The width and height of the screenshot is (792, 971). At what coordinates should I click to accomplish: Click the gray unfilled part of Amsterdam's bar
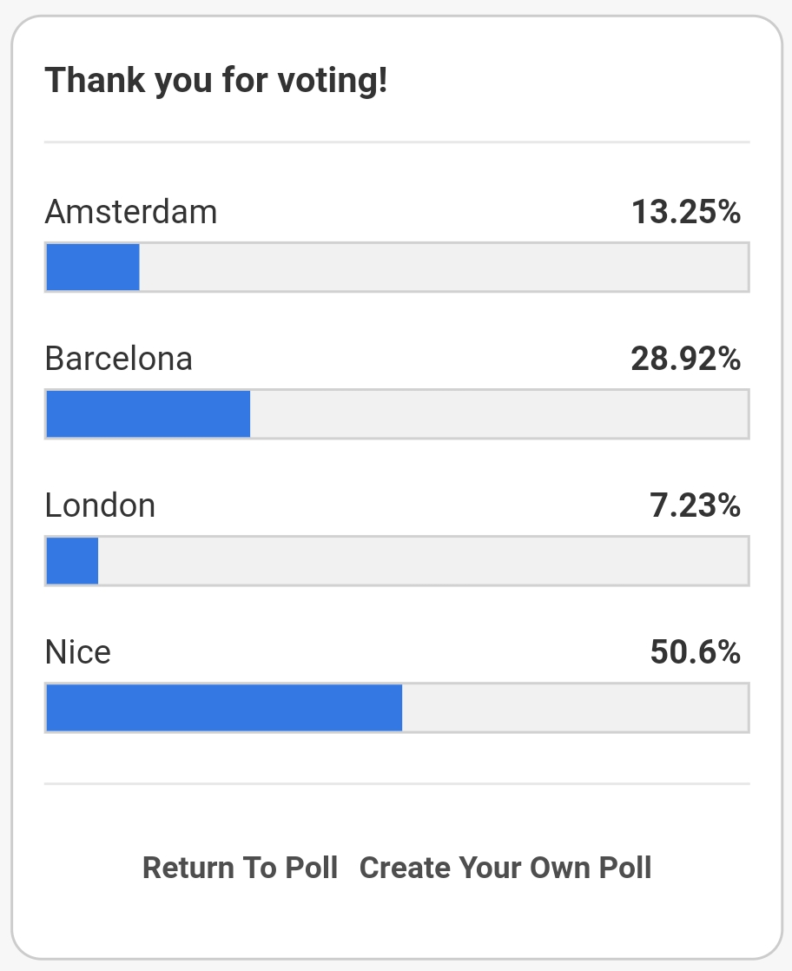tap(443, 268)
